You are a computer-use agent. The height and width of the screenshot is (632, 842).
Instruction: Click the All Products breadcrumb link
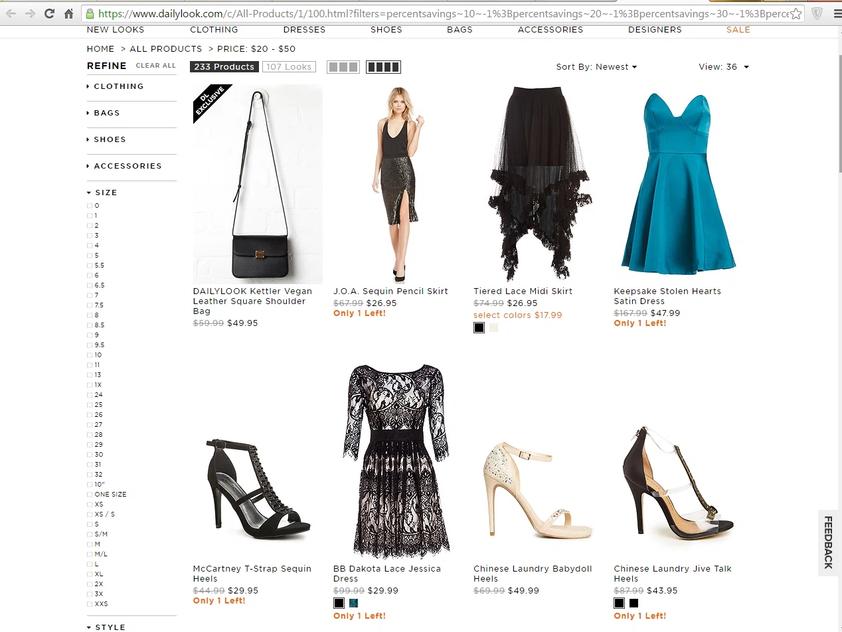coord(166,49)
